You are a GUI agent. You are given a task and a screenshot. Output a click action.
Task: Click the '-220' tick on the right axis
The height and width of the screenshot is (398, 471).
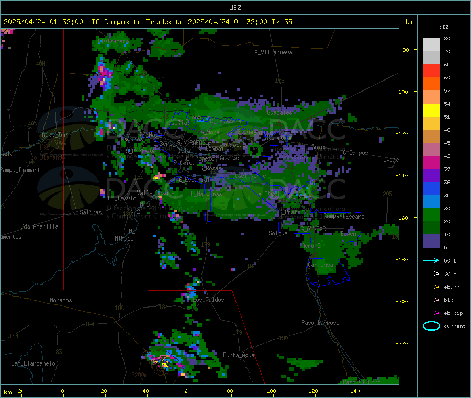[x=402, y=344]
